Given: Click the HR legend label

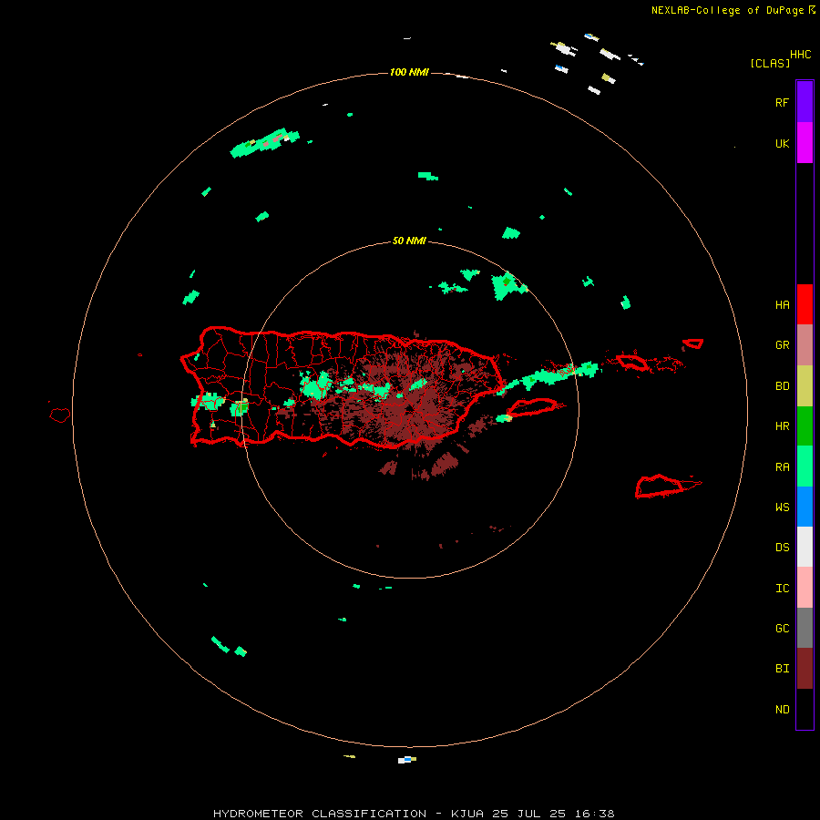Looking at the screenshot, I should coord(782,426).
